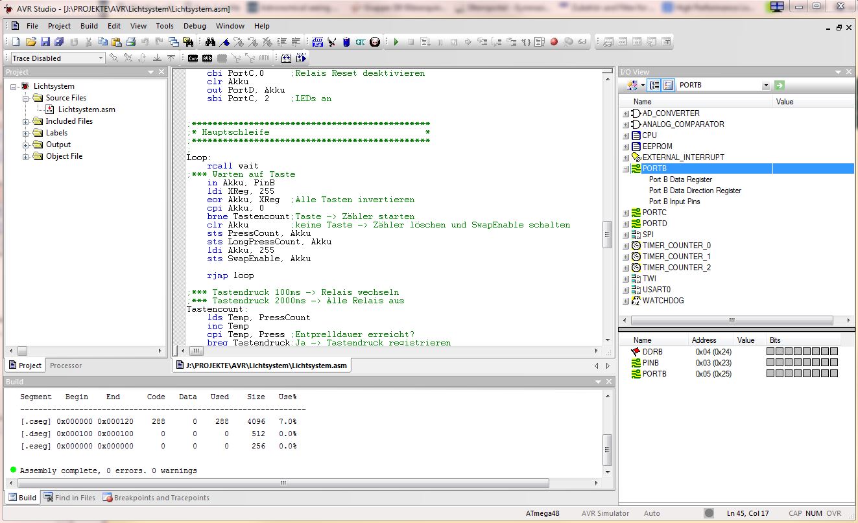
Task: Toggle the second bit box of DDRB
Action: (780, 351)
